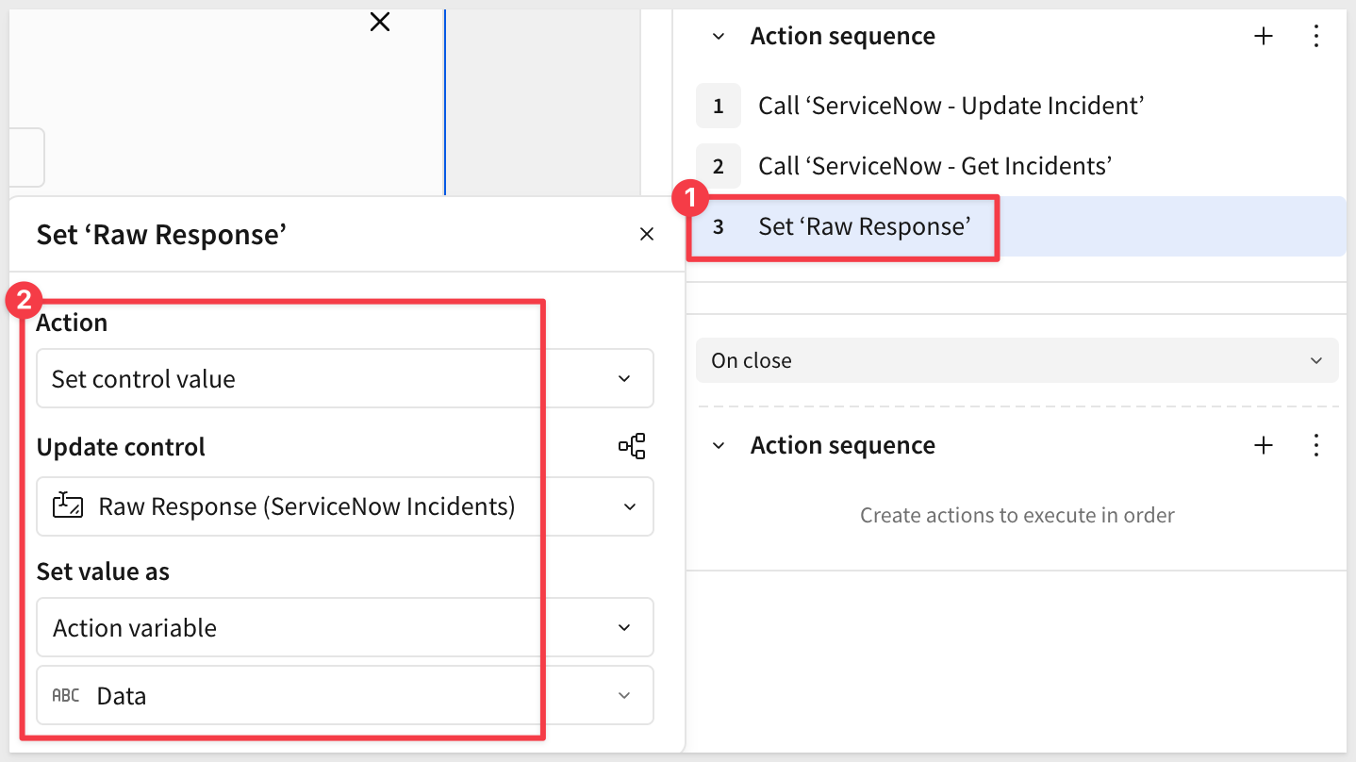Click the ABC type icon beside Data
This screenshot has width=1356, height=762.
tap(66, 696)
